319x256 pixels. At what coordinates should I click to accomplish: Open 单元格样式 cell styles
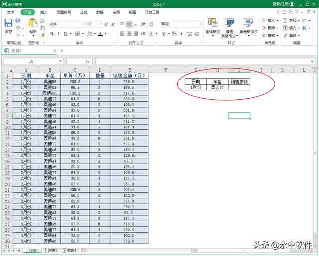(x=248, y=28)
